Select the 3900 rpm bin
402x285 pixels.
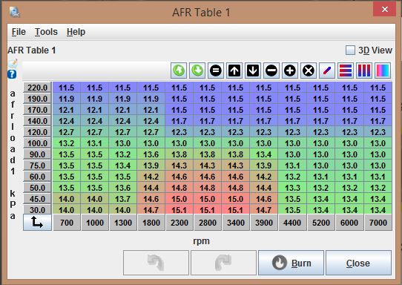pyautogui.click(x=264, y=223)
